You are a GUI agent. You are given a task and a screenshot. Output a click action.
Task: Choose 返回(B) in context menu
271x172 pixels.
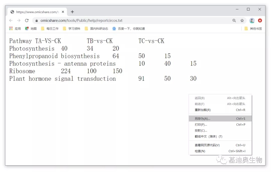[220, 98]
